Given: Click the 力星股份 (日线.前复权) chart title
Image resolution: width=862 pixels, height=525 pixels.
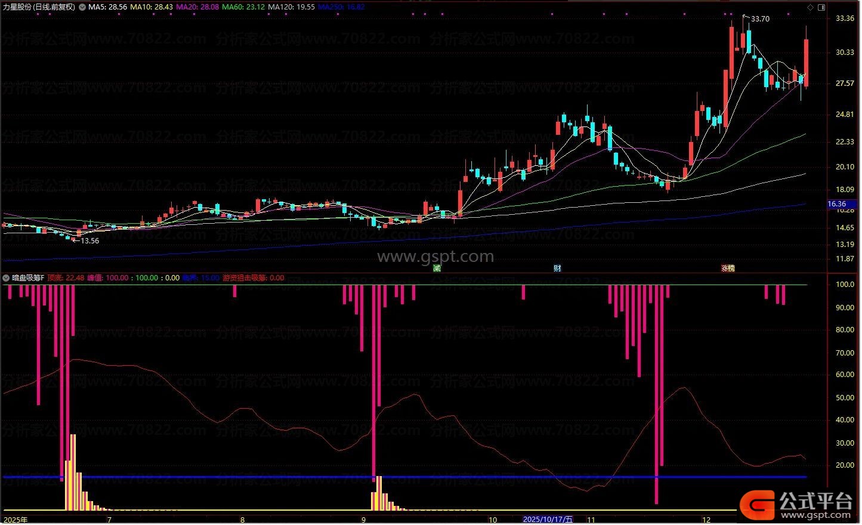Looking at the screenshot, I should (x=39, y=7).
